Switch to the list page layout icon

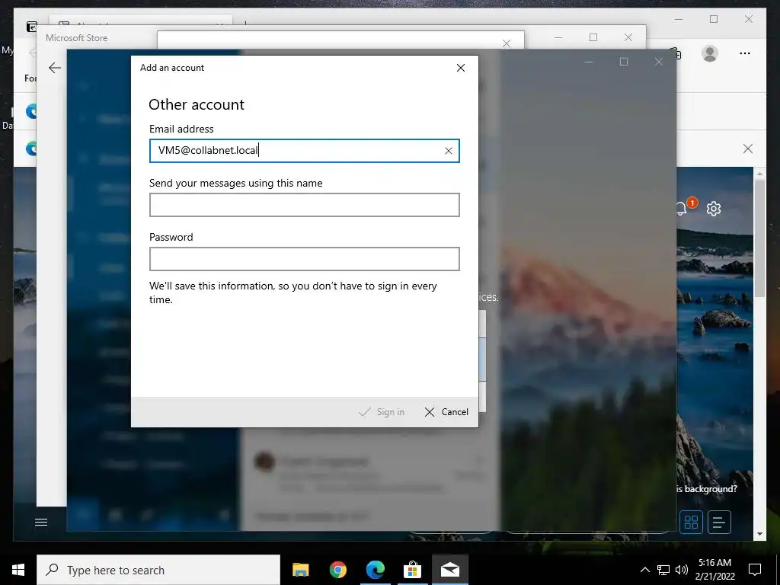click(x=719, y=523)
